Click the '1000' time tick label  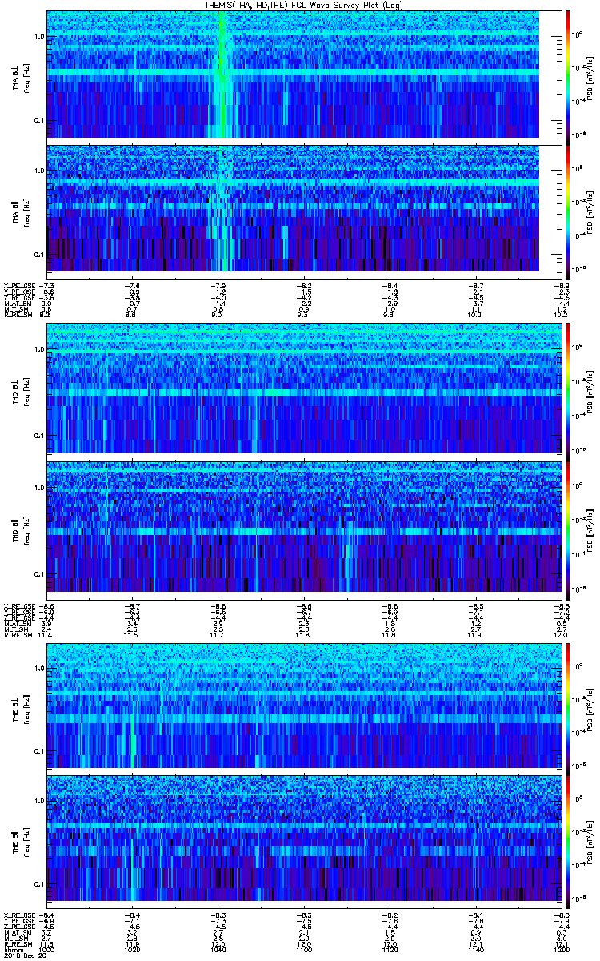point(47,950)
